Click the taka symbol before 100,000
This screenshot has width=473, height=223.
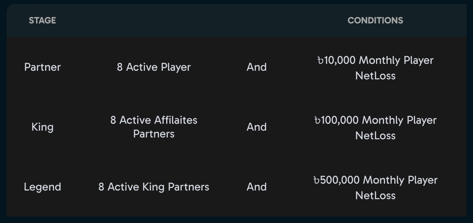317,121
